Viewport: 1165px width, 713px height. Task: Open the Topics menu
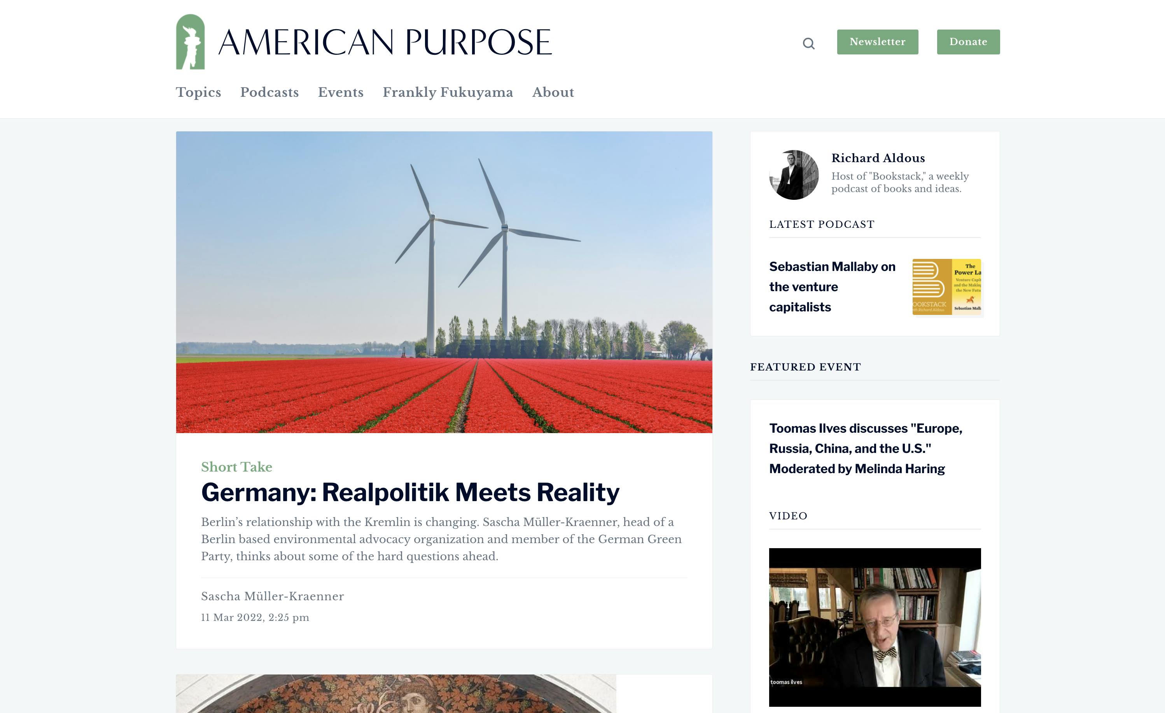[x=198, y=93]
